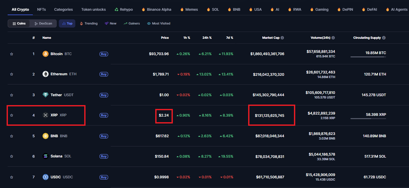
Task: Filter by BNB category tab
Action: coord(234,9)
